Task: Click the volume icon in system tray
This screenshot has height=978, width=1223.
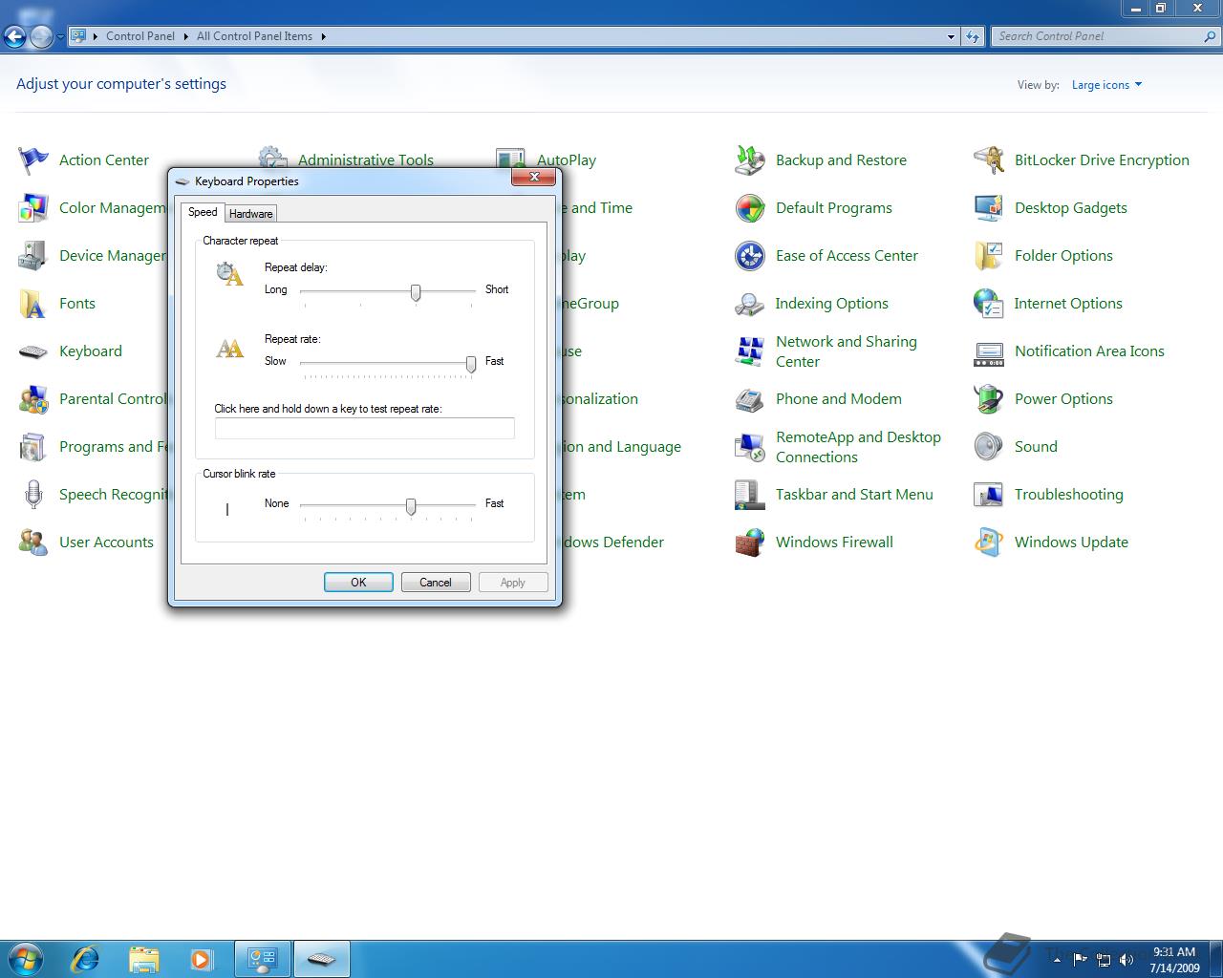Action: point(1126,960)
